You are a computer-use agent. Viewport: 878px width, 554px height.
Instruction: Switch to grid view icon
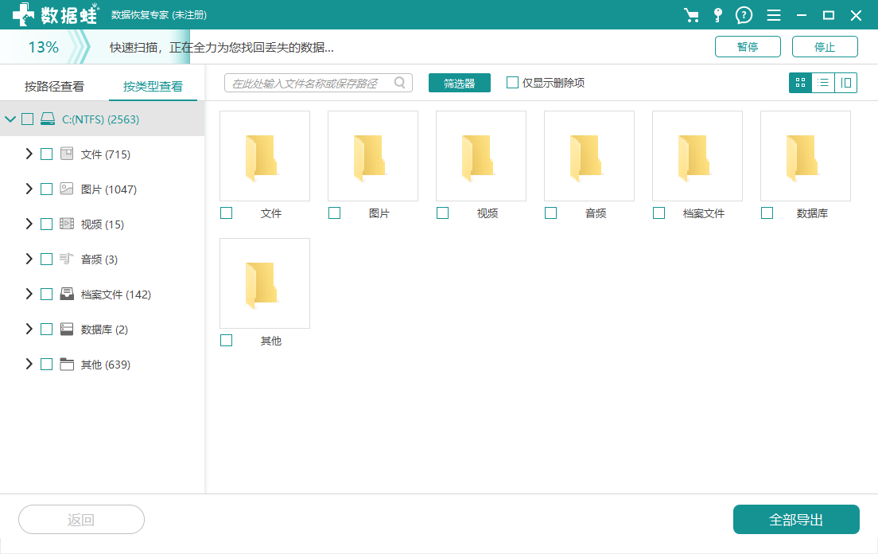pos(799,82)
